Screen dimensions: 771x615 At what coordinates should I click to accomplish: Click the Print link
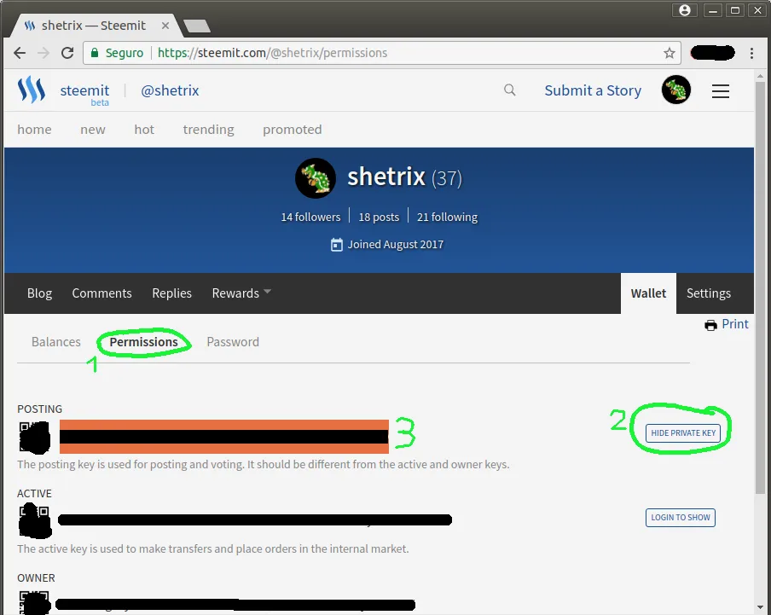coord(735,324)
